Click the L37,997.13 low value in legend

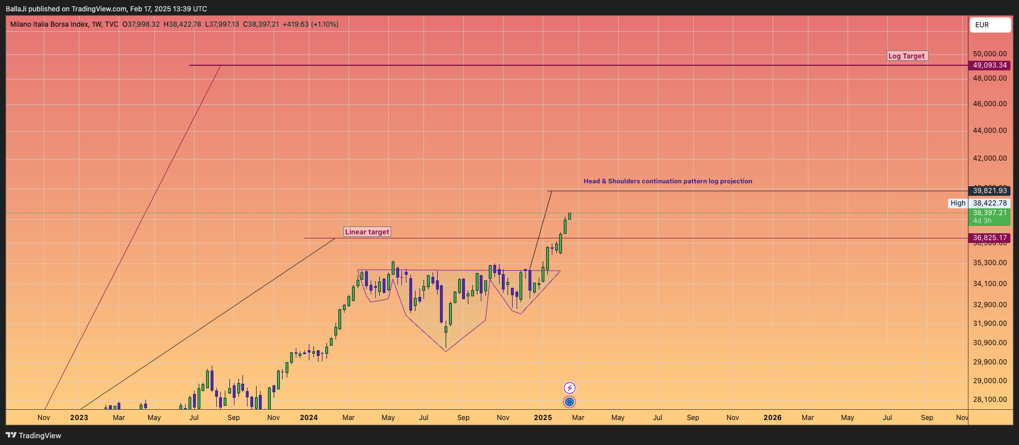pos(222,24)
